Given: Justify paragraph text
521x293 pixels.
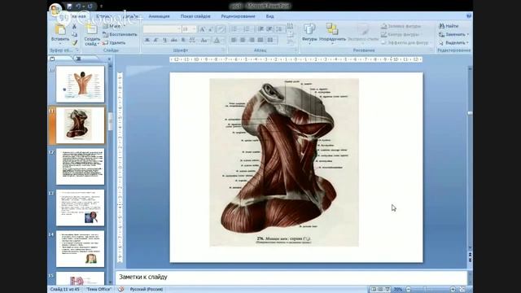Looking at the screenshot, I should (x=260, y=40).
